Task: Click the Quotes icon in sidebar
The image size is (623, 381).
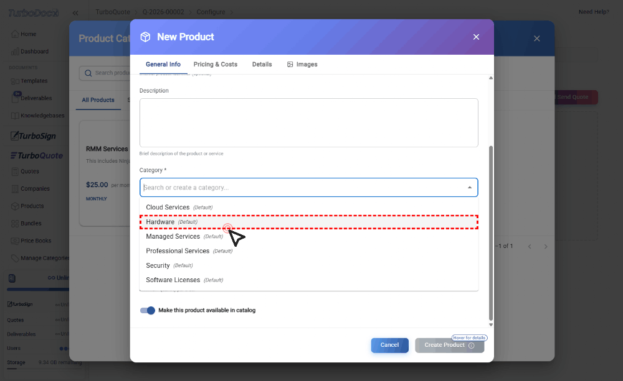Action: click(15, 172)
